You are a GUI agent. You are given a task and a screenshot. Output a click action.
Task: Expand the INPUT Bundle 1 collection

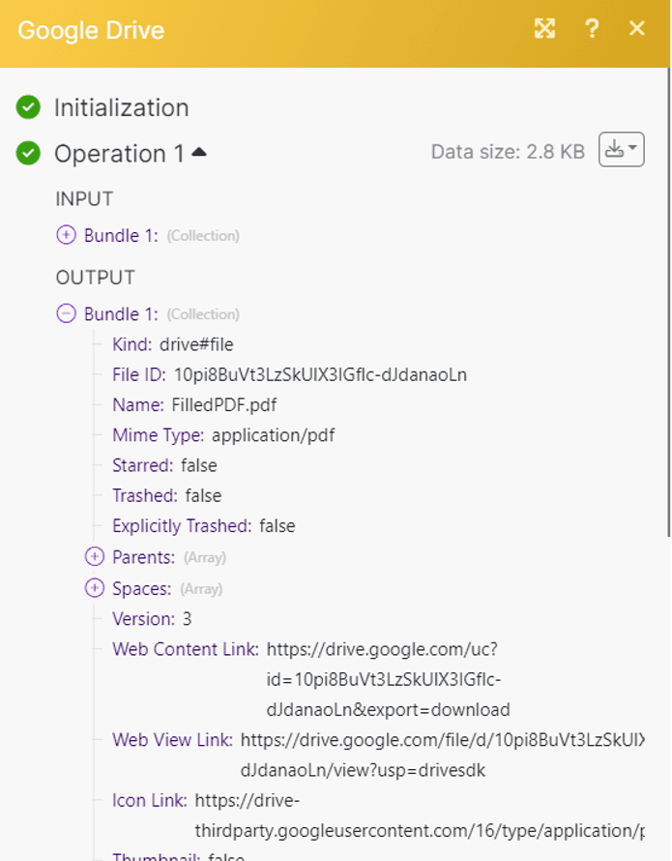point(66,235)
